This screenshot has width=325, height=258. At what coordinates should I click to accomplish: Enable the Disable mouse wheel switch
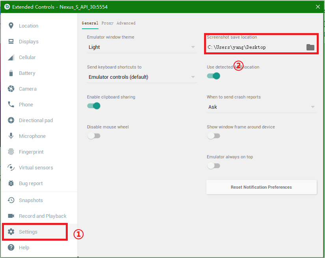point(94,136)
